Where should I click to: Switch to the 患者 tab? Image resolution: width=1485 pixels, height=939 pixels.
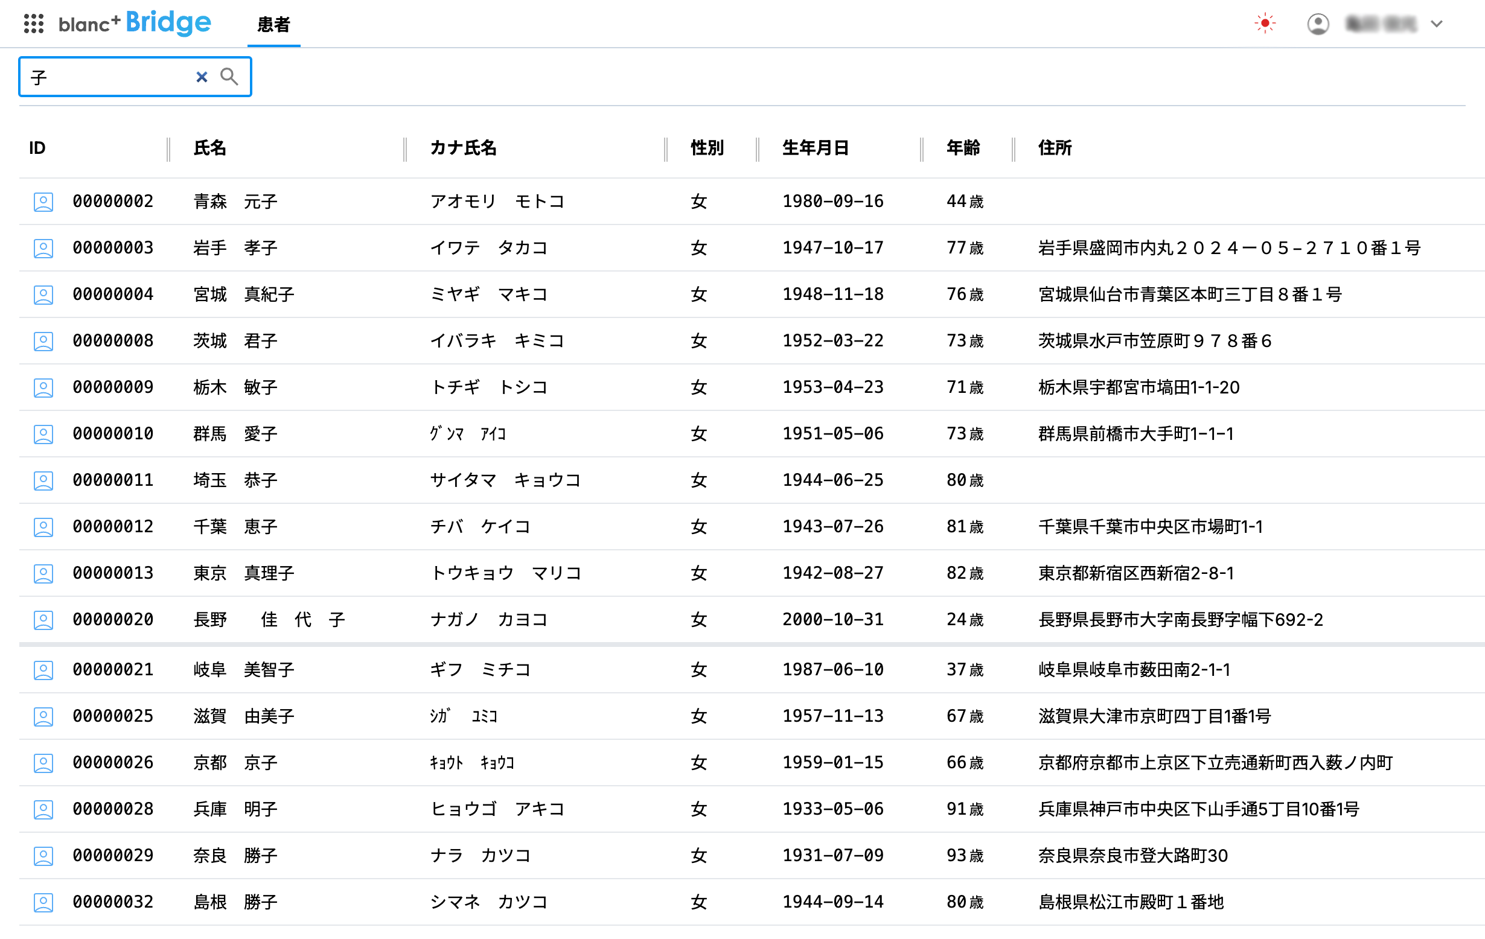274,25
